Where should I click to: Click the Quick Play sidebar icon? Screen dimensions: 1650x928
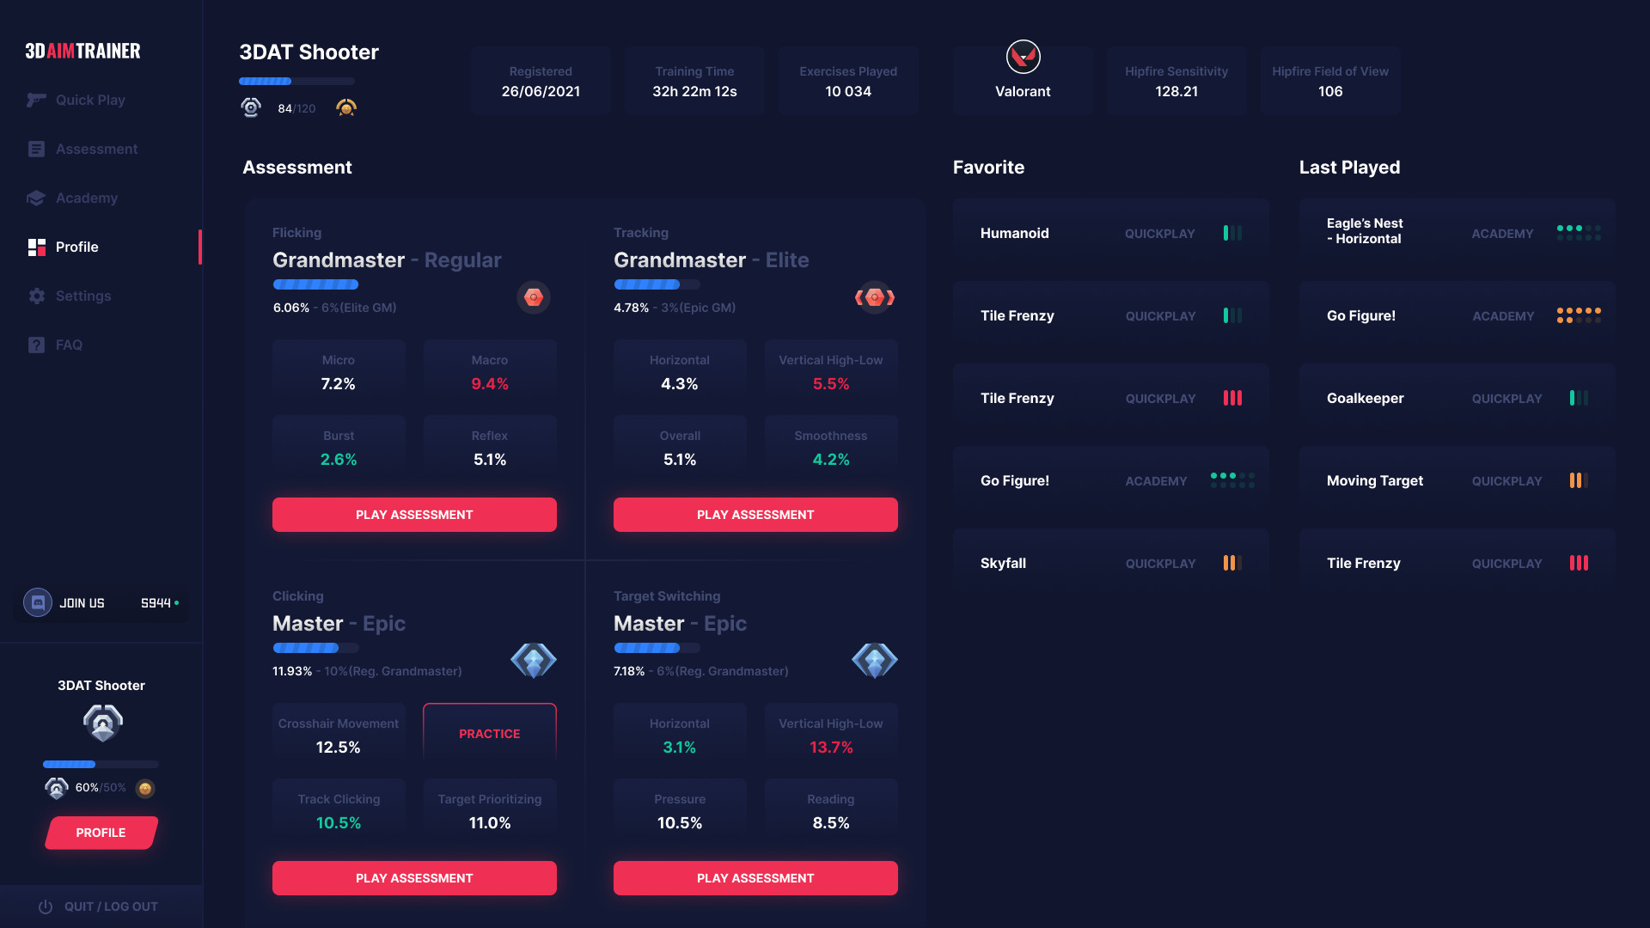[x=36, y=100]
